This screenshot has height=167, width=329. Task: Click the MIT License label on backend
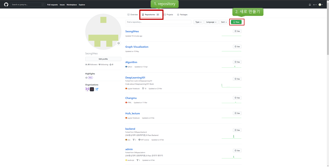tap(144, 140)
